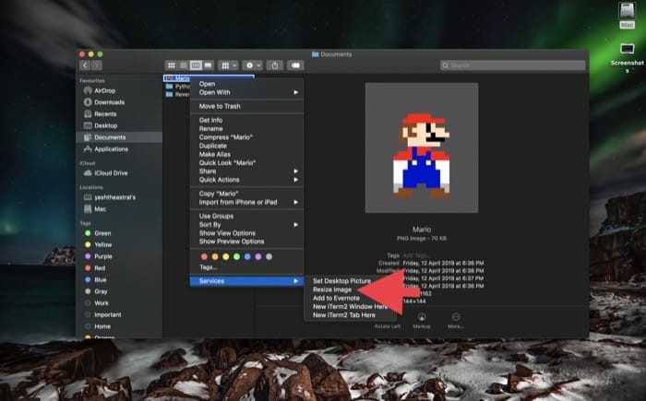The height and width of the screenshot is (401, 646).
Task: Open the gear action menu
Action: (253, 65)
